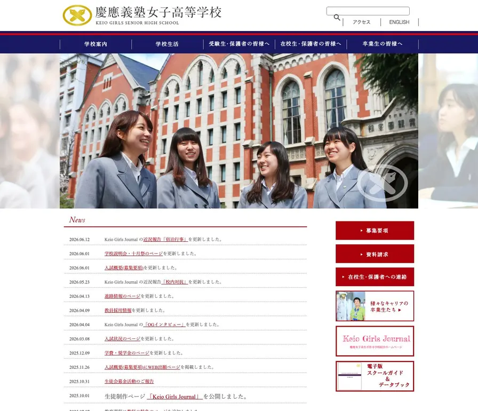
Task: Open 卒業生の皆様へ menu
Action: (383, 44)
